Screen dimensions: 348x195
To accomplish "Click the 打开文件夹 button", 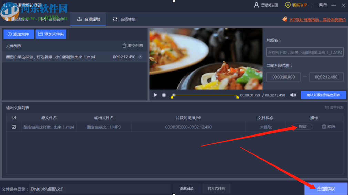I will [216, 188].
